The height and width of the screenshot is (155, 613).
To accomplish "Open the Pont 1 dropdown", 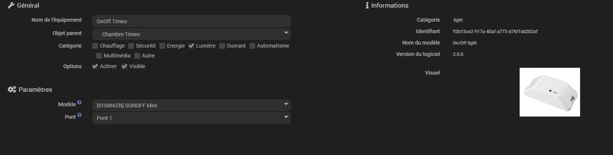I will [192, 118].
